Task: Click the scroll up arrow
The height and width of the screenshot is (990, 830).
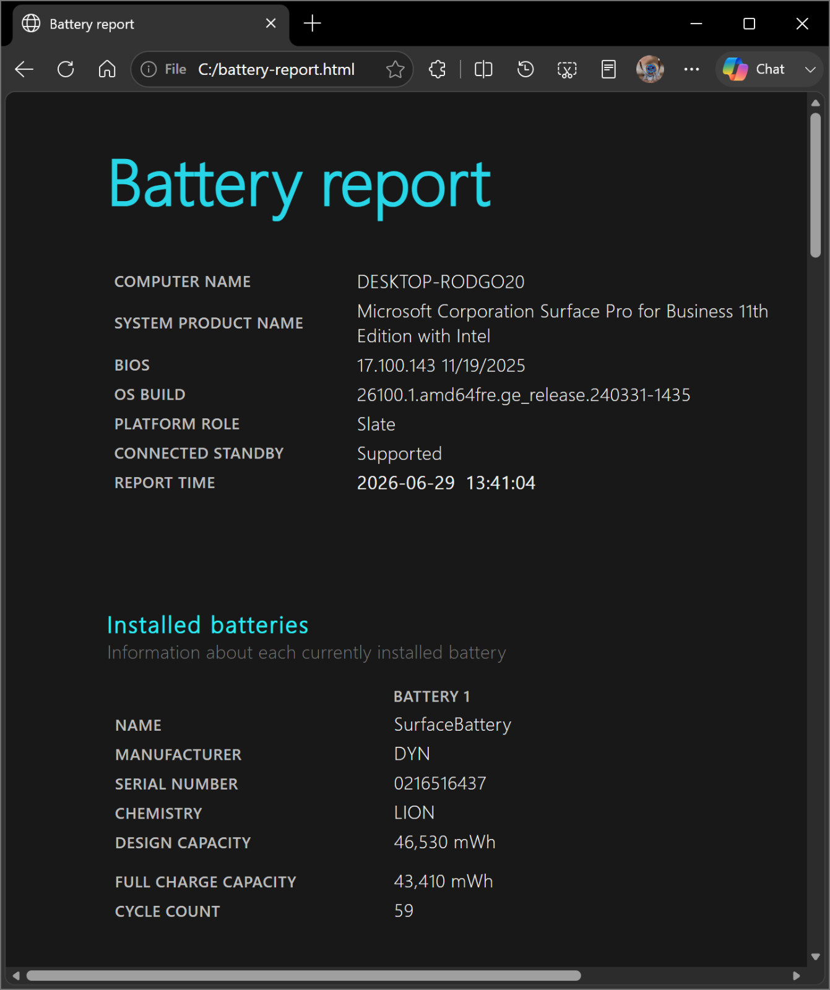Action: [x=815, y=103]
